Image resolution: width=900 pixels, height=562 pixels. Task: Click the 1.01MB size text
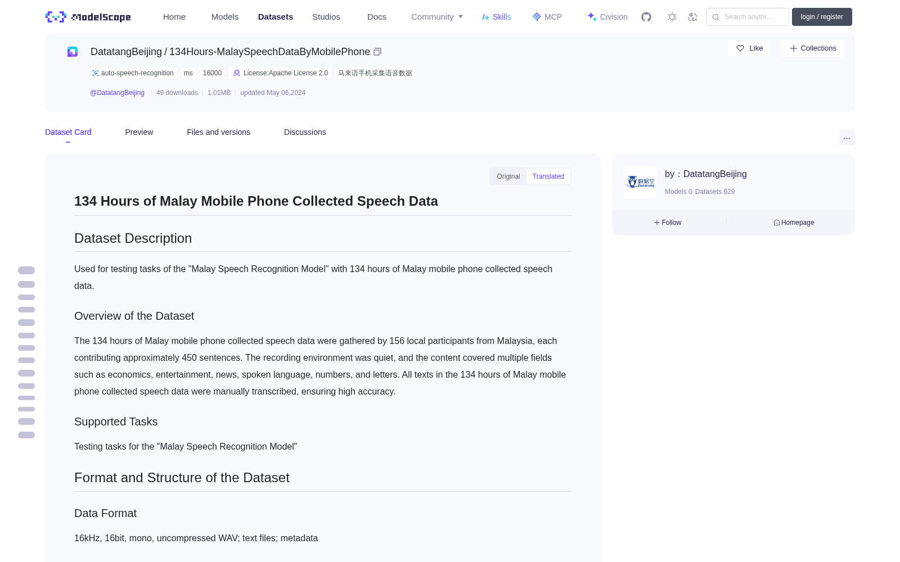point(219,93)
